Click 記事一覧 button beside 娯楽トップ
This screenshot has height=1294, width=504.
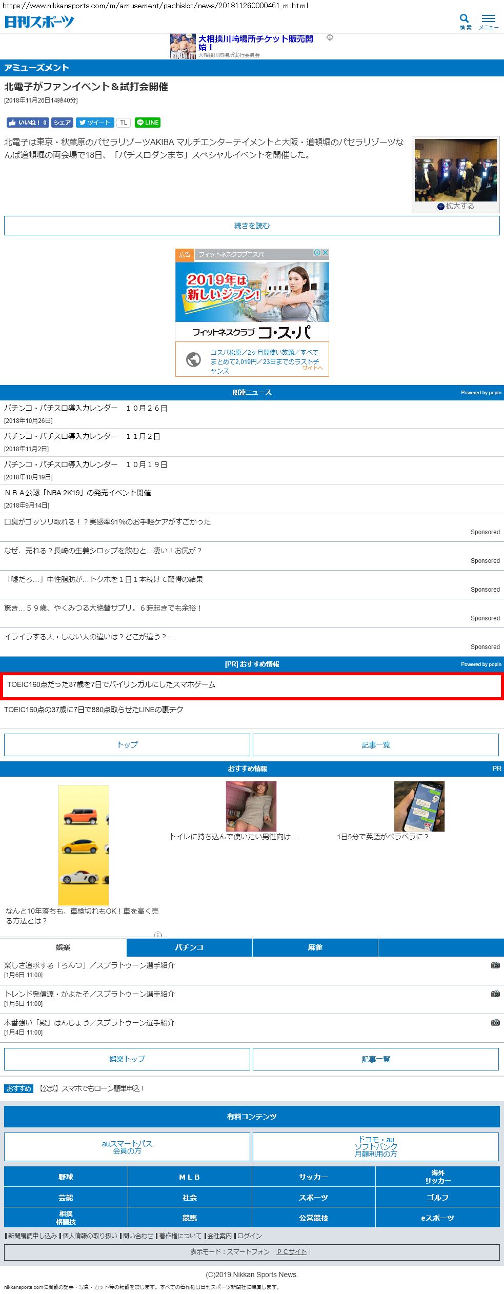click(x=376, y=1059)
